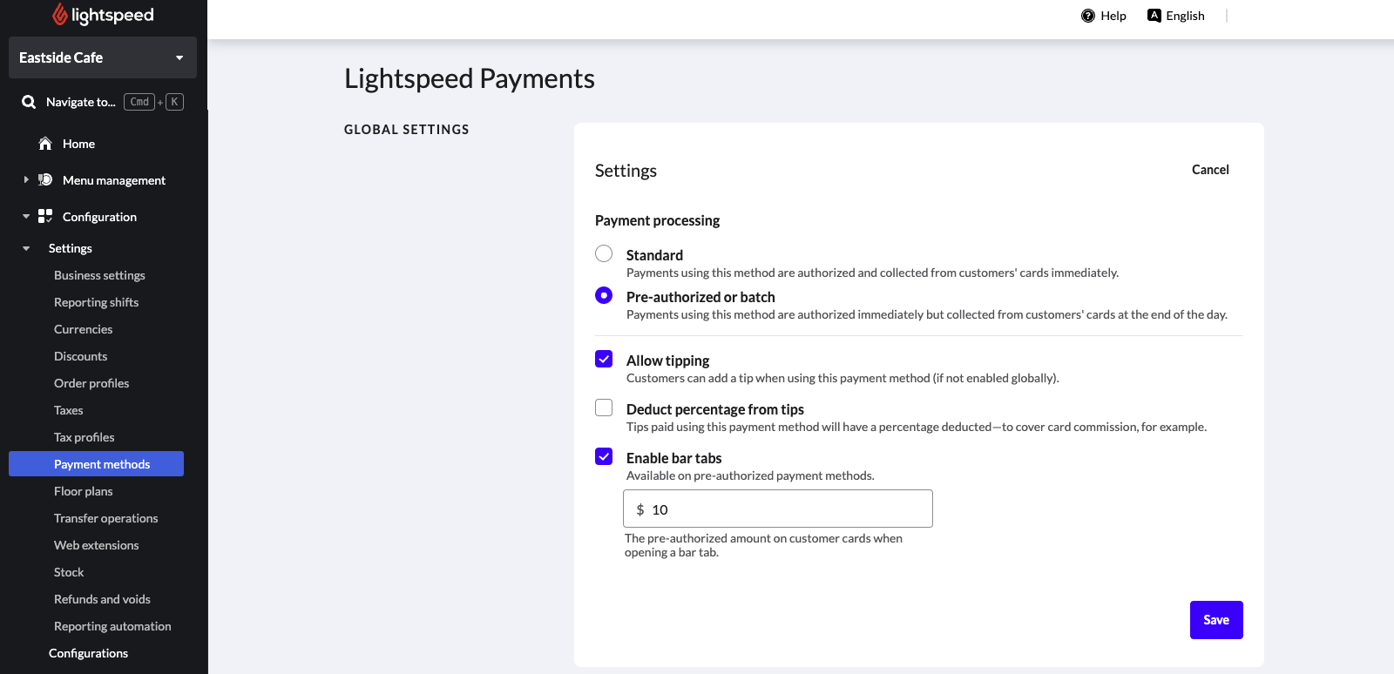This screenshot has width=1394, height=674.
Task: Click the Lightspeed Payments heading
Action: coord(470,78)
